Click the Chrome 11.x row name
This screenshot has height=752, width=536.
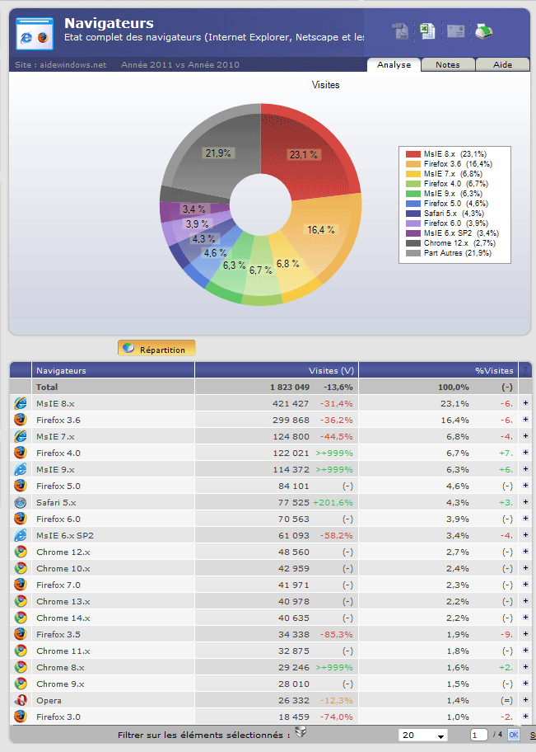[x=63, y=651]
